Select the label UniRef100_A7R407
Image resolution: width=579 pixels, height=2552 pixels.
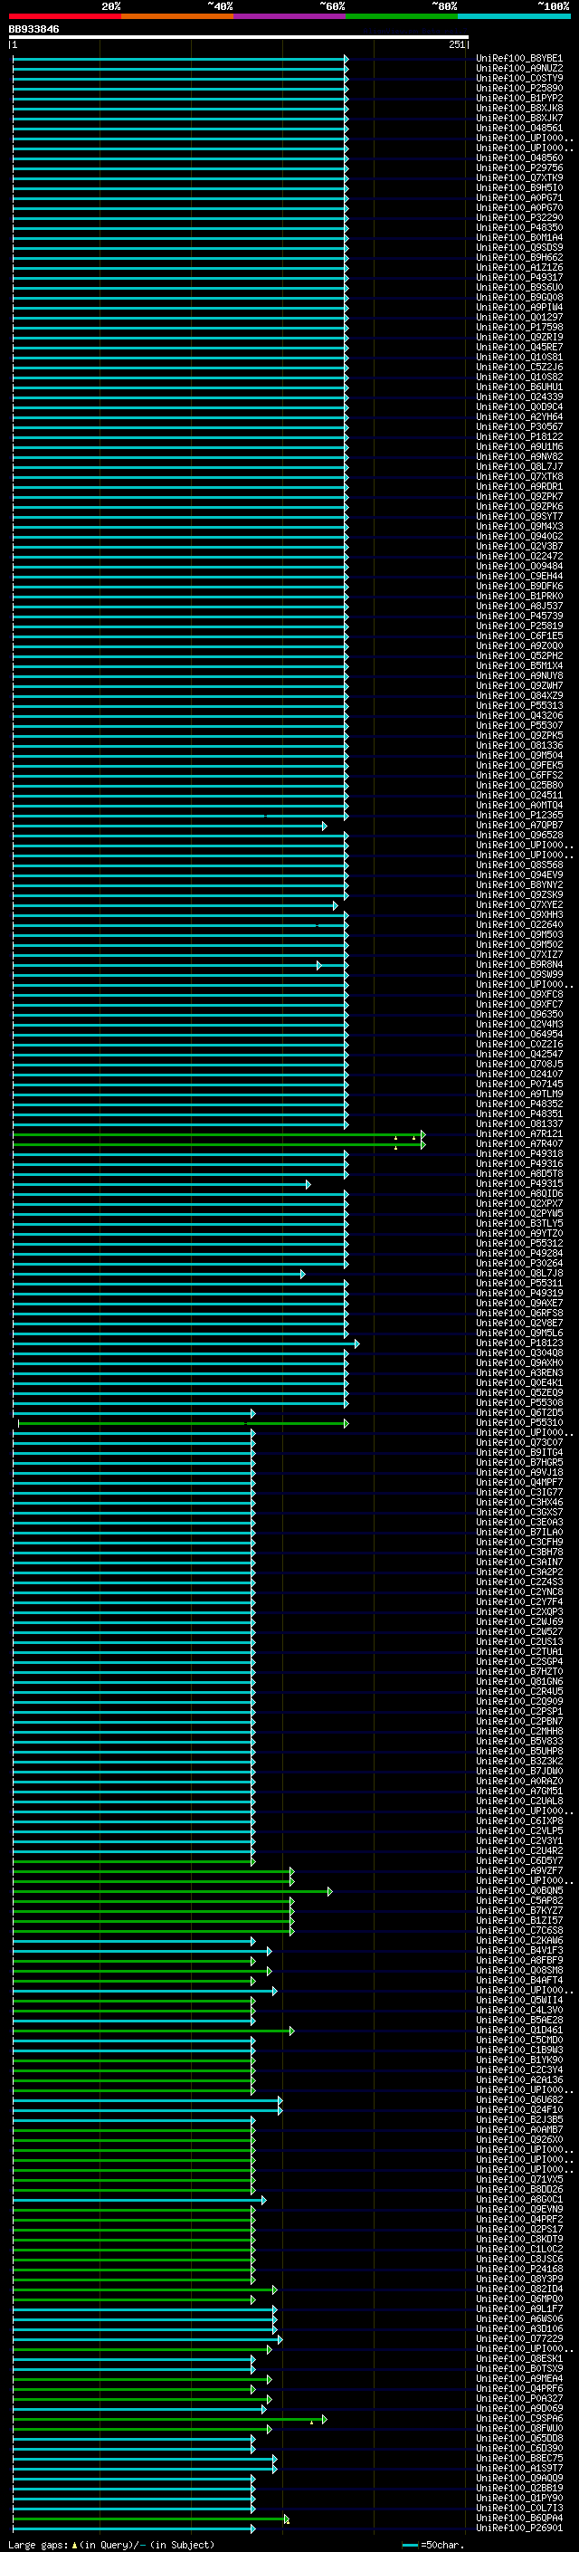pyautogui.click(x=519, y=1144)
